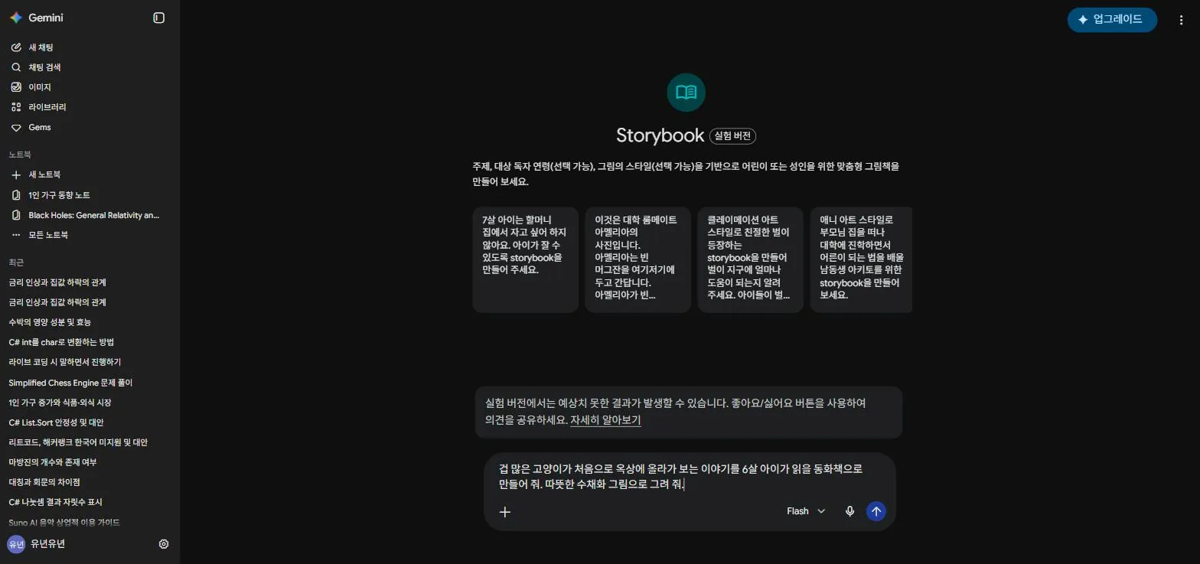This screenshot has height=564, width=1200.
Task: Click the plus icon to add attachments
Action: [x=505, y=512]
